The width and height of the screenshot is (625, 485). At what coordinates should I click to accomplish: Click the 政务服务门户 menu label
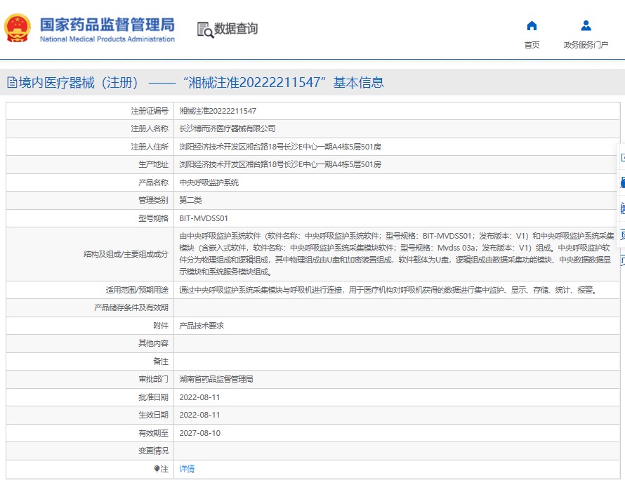coord(586,45)
